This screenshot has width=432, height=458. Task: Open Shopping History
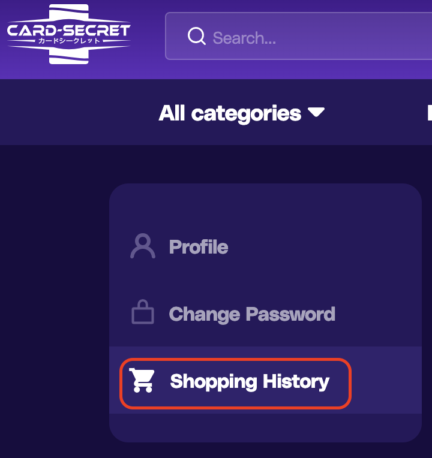[250, 381]
